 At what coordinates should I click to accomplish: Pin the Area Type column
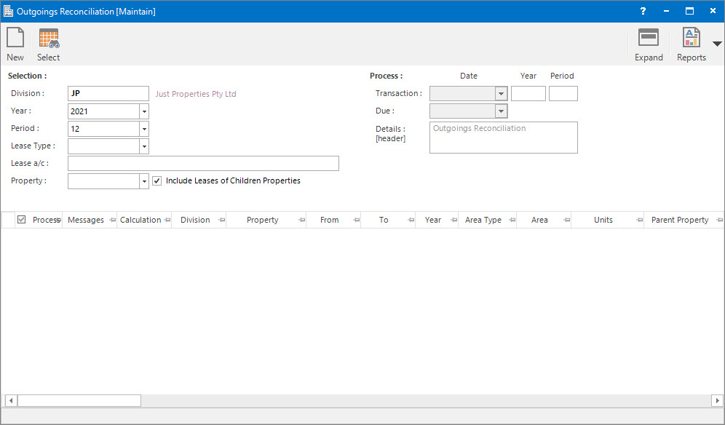(512, 220)
